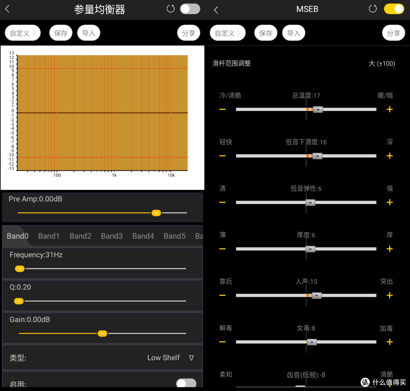This screenshot has height=391, width=410.
Task: Click the 人声 slider thumb
Action: [x=317, y=296]
